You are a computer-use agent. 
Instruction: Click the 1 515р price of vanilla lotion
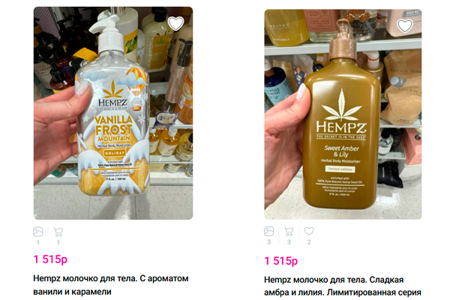[50, 259]
